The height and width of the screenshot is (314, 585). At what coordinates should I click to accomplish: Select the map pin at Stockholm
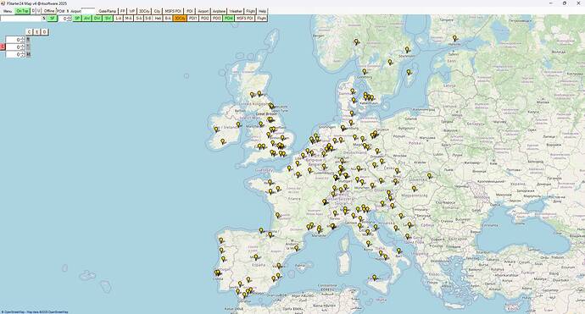407,49
